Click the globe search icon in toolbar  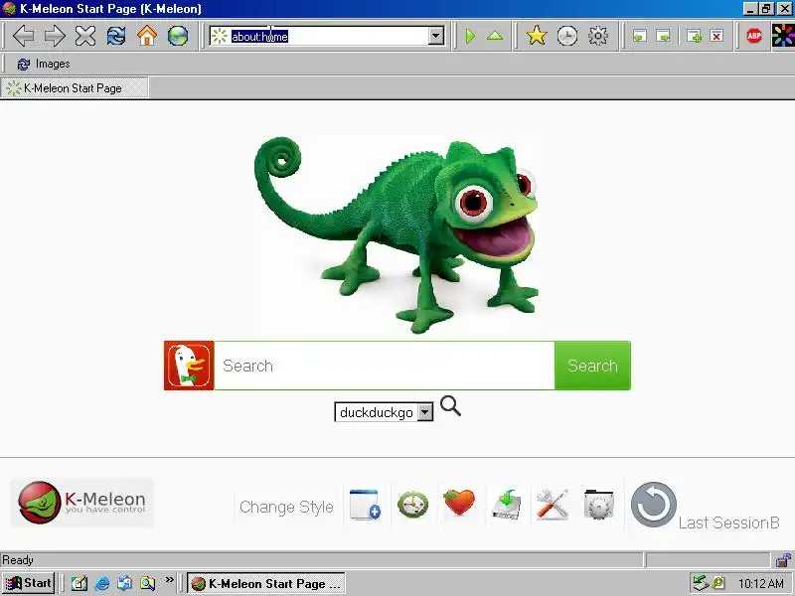(x=178, y=36)
